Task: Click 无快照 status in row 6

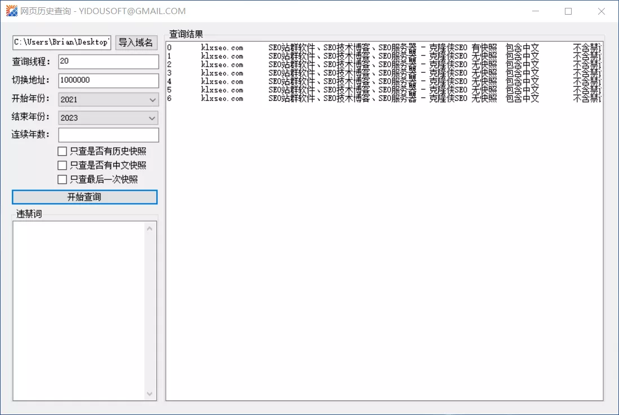Action: (x=484, y=98)
